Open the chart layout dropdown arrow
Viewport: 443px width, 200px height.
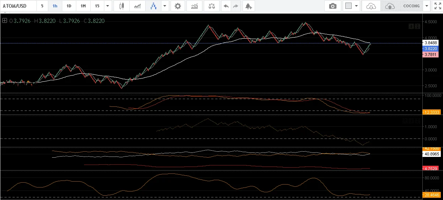(356, 6)
